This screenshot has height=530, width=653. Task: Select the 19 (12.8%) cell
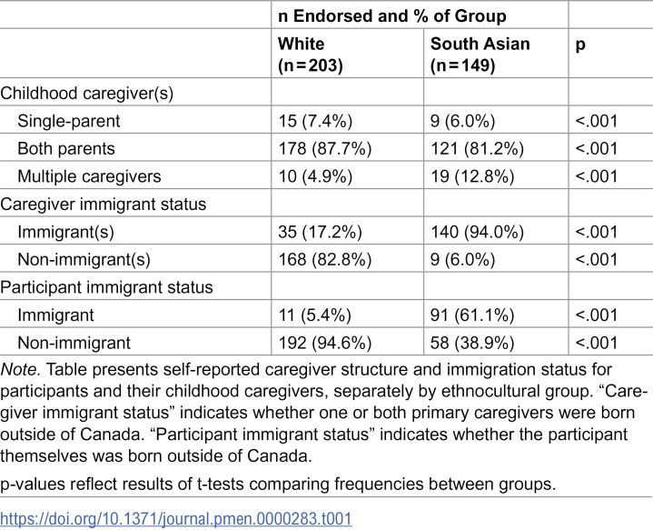[472, 176]
